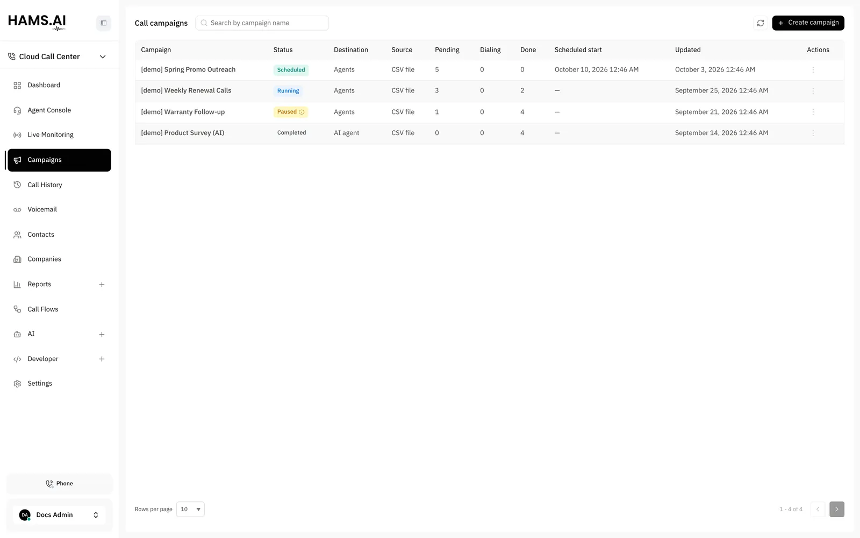Click [demo] Weekly Renewal Calls campaign
Screen dimensions: 860x538
click(x=186, y=91)
